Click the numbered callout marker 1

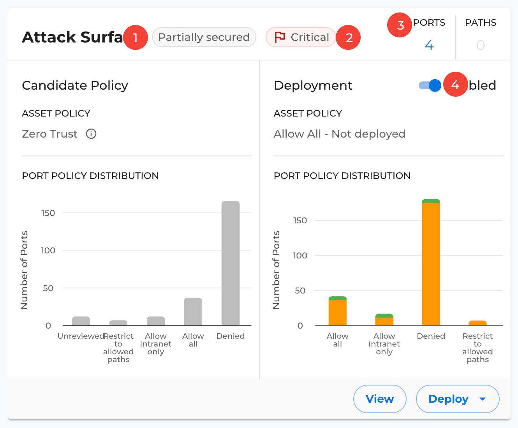[x=136, y=37]
